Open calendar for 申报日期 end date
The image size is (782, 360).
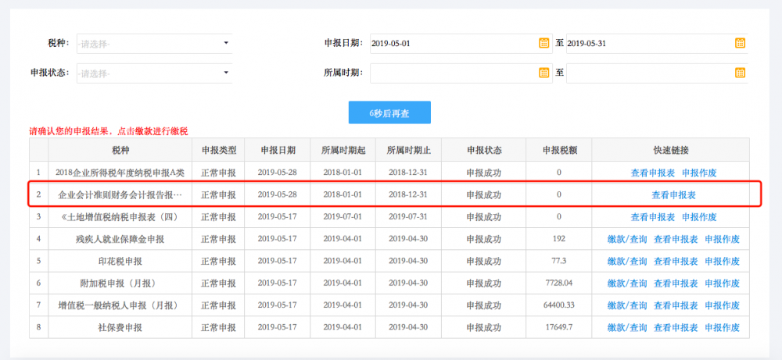click(740, 44)
